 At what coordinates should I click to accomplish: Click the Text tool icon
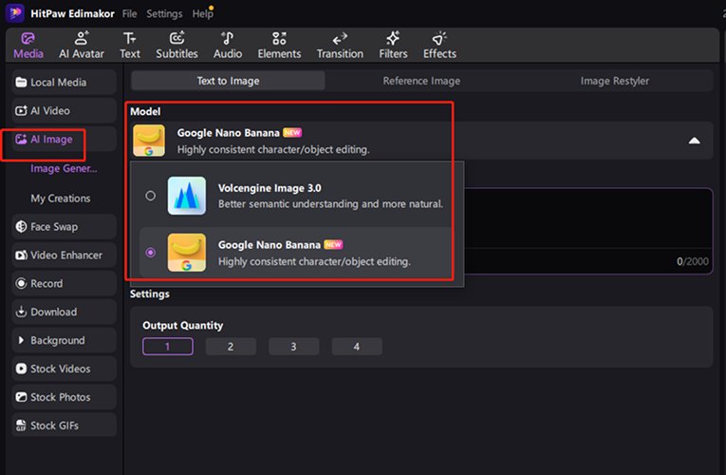tap(130, 44)
